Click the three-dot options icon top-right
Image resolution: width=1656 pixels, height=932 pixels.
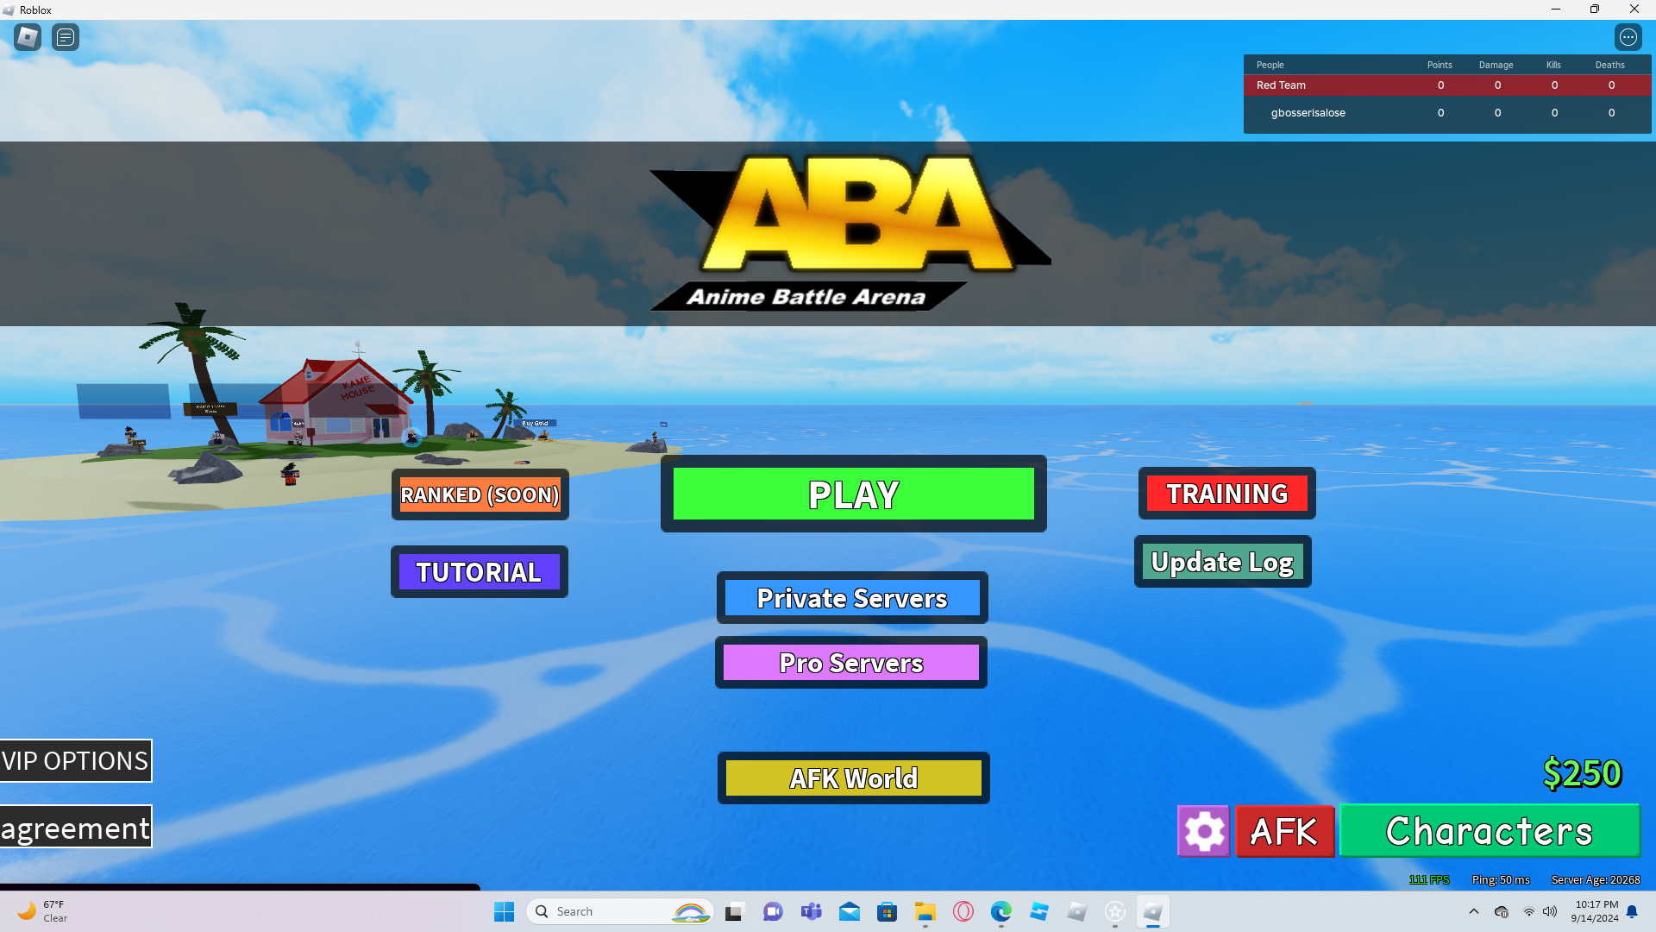1628,37
